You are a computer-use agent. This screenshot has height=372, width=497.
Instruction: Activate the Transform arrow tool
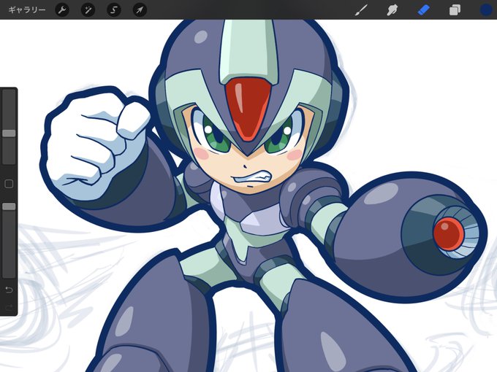tap(140, 9)
